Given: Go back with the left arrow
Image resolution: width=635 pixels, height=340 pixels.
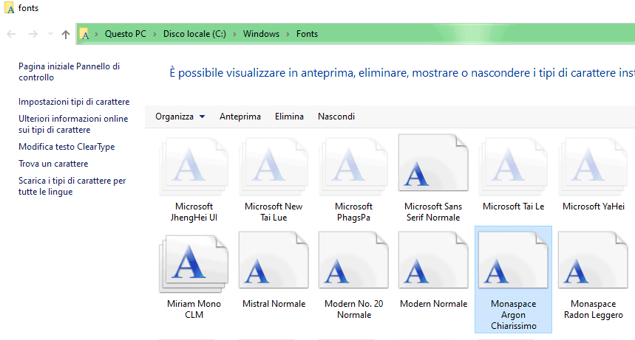Looking at the screenshot, I should [11, 34].
